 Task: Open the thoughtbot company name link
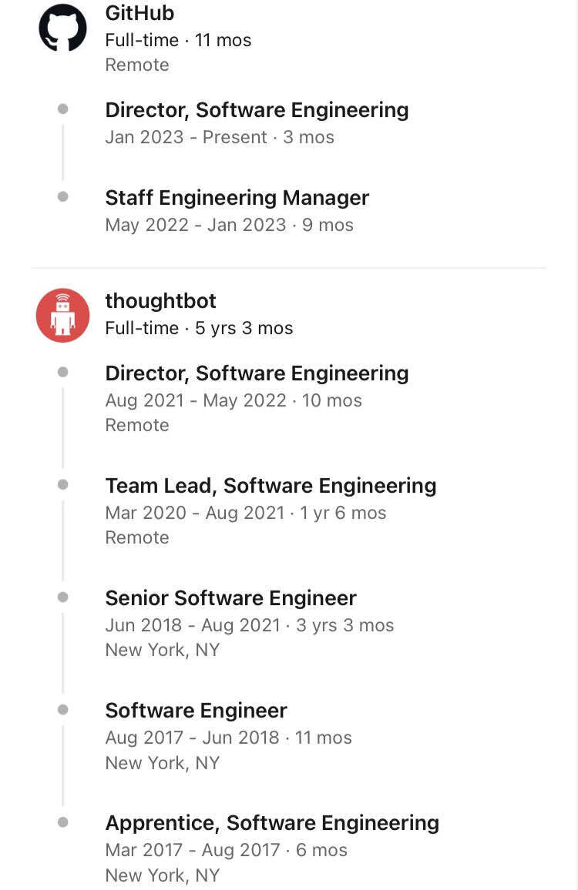[160, 300]
